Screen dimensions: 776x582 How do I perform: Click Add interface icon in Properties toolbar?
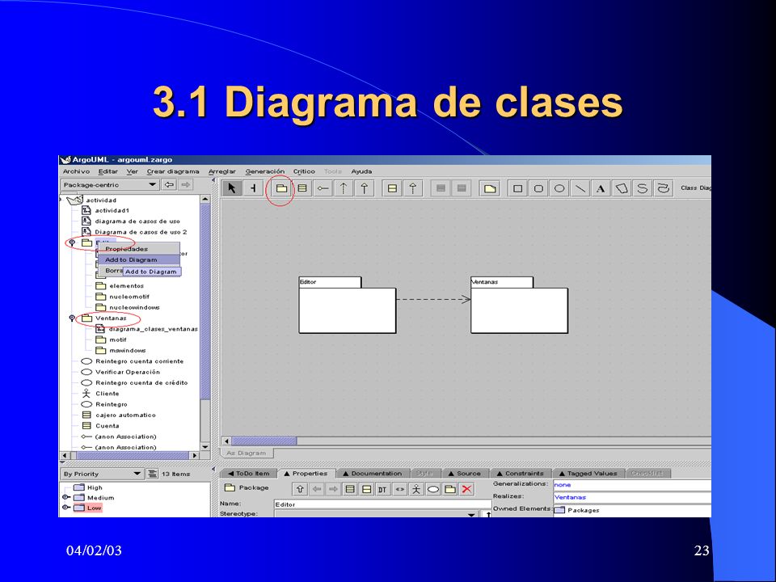click(x=367, y=490)
